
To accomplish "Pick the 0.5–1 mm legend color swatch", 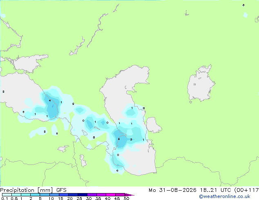I will pyautogui.click(x=16, y=195).
